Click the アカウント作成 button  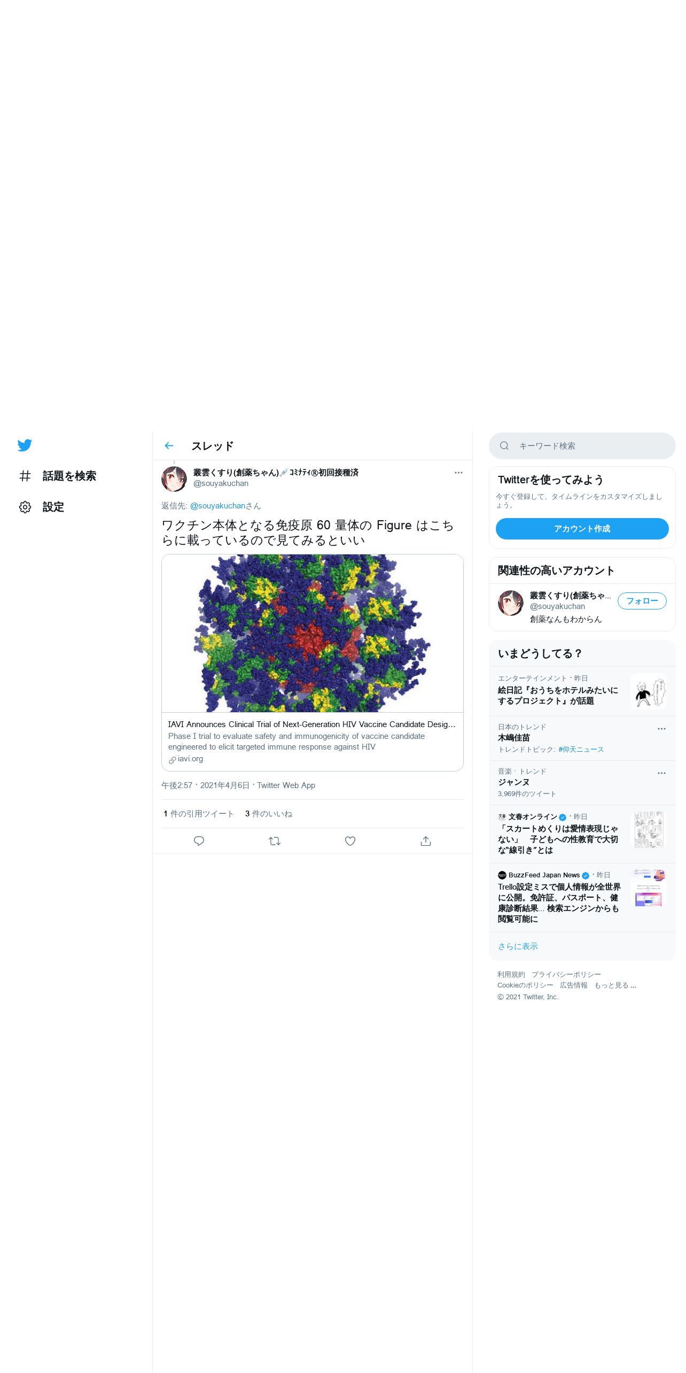point(582,529)
